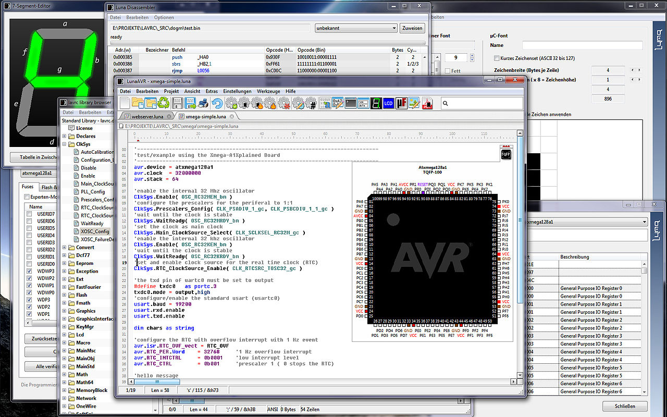The width and height of the screenshot is (667, 417).
Task: Click the gear icon with hash symbol
Action: pyautogui.click(x=311, y=103)
